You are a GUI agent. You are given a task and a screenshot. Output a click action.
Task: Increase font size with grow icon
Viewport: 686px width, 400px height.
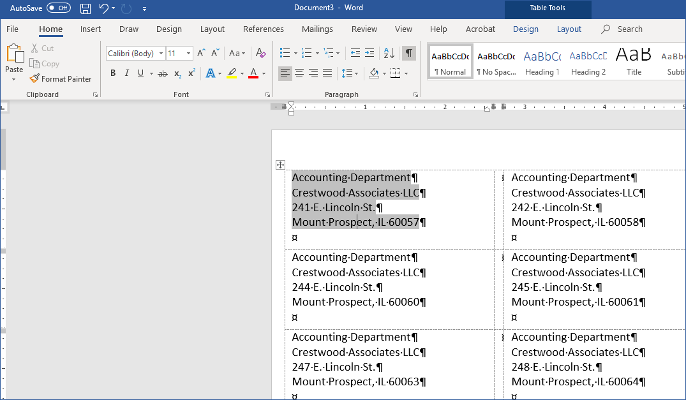click(x=201, y=54)
